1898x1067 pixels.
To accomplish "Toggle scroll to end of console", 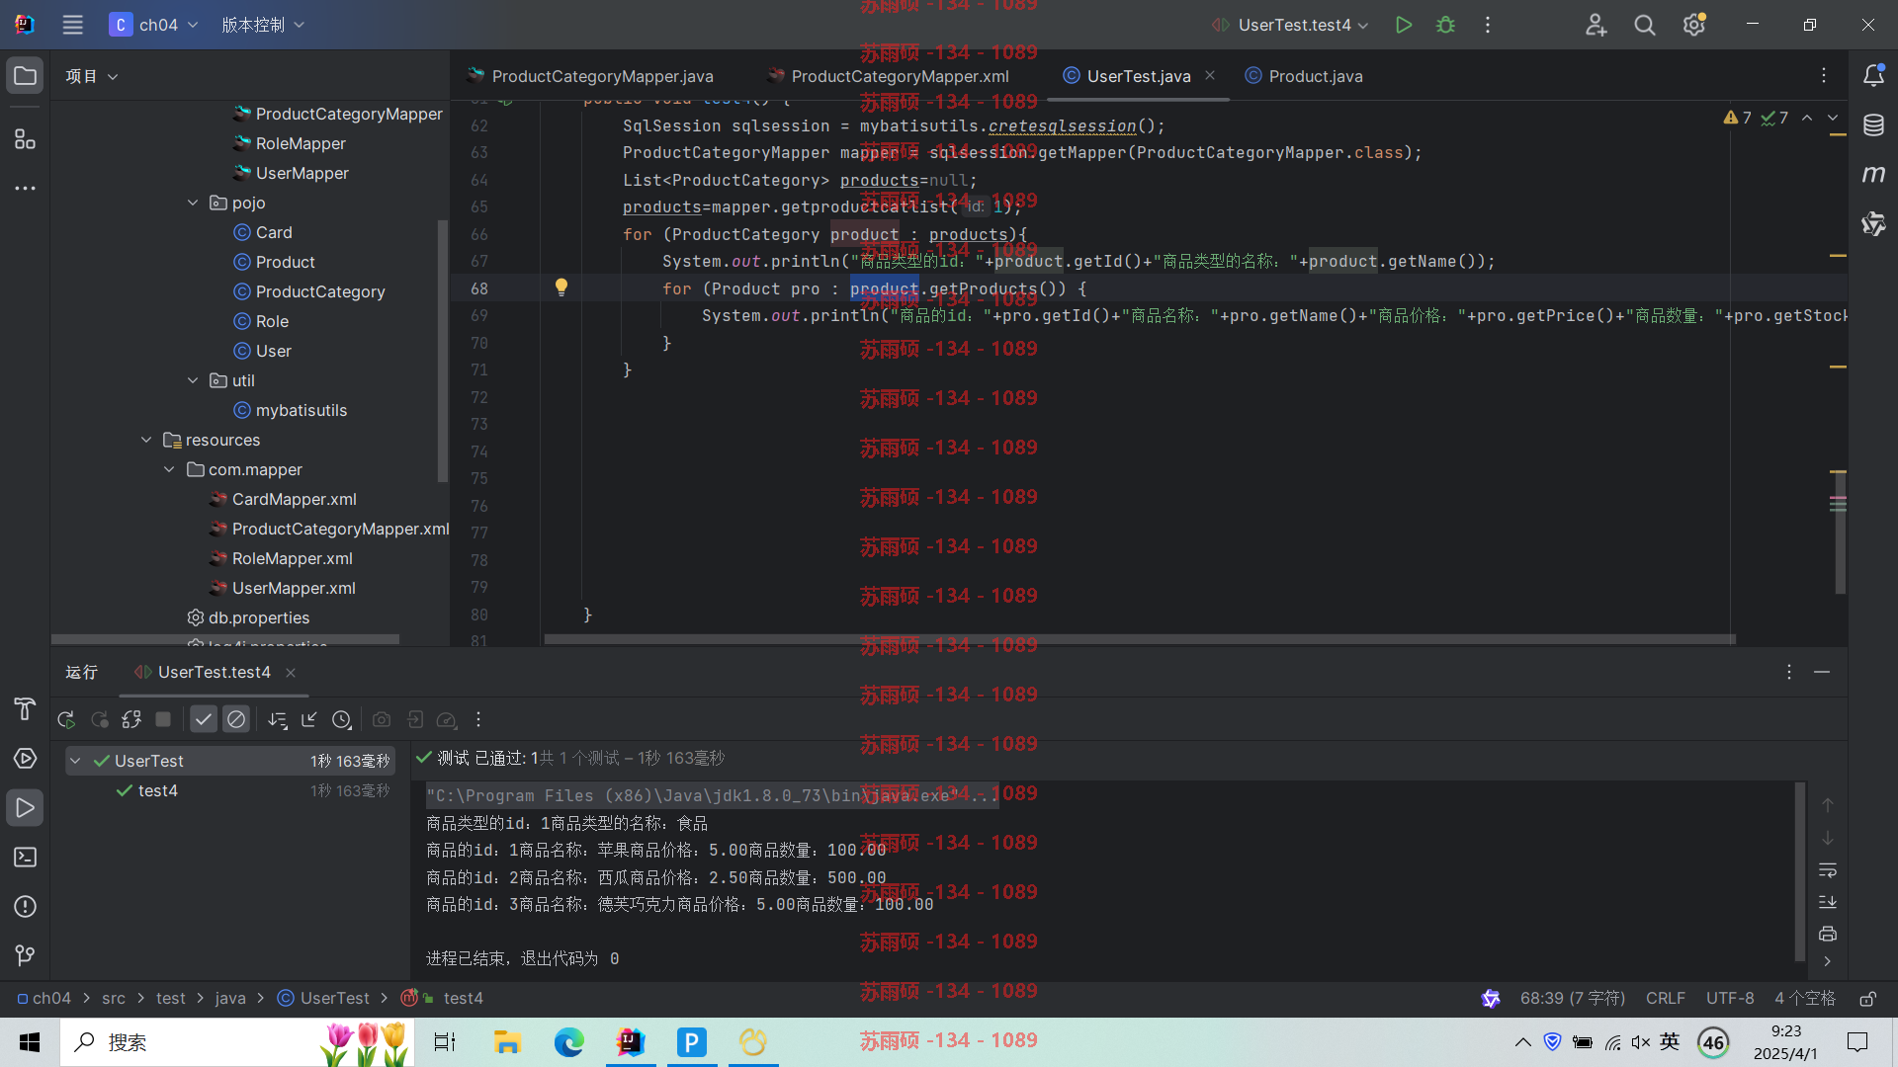I will pos(1828,902).
